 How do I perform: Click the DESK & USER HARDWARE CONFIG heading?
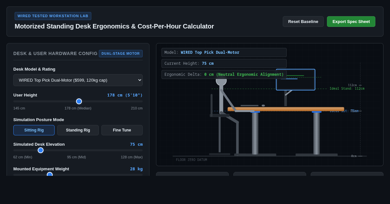tap(55, 53)
